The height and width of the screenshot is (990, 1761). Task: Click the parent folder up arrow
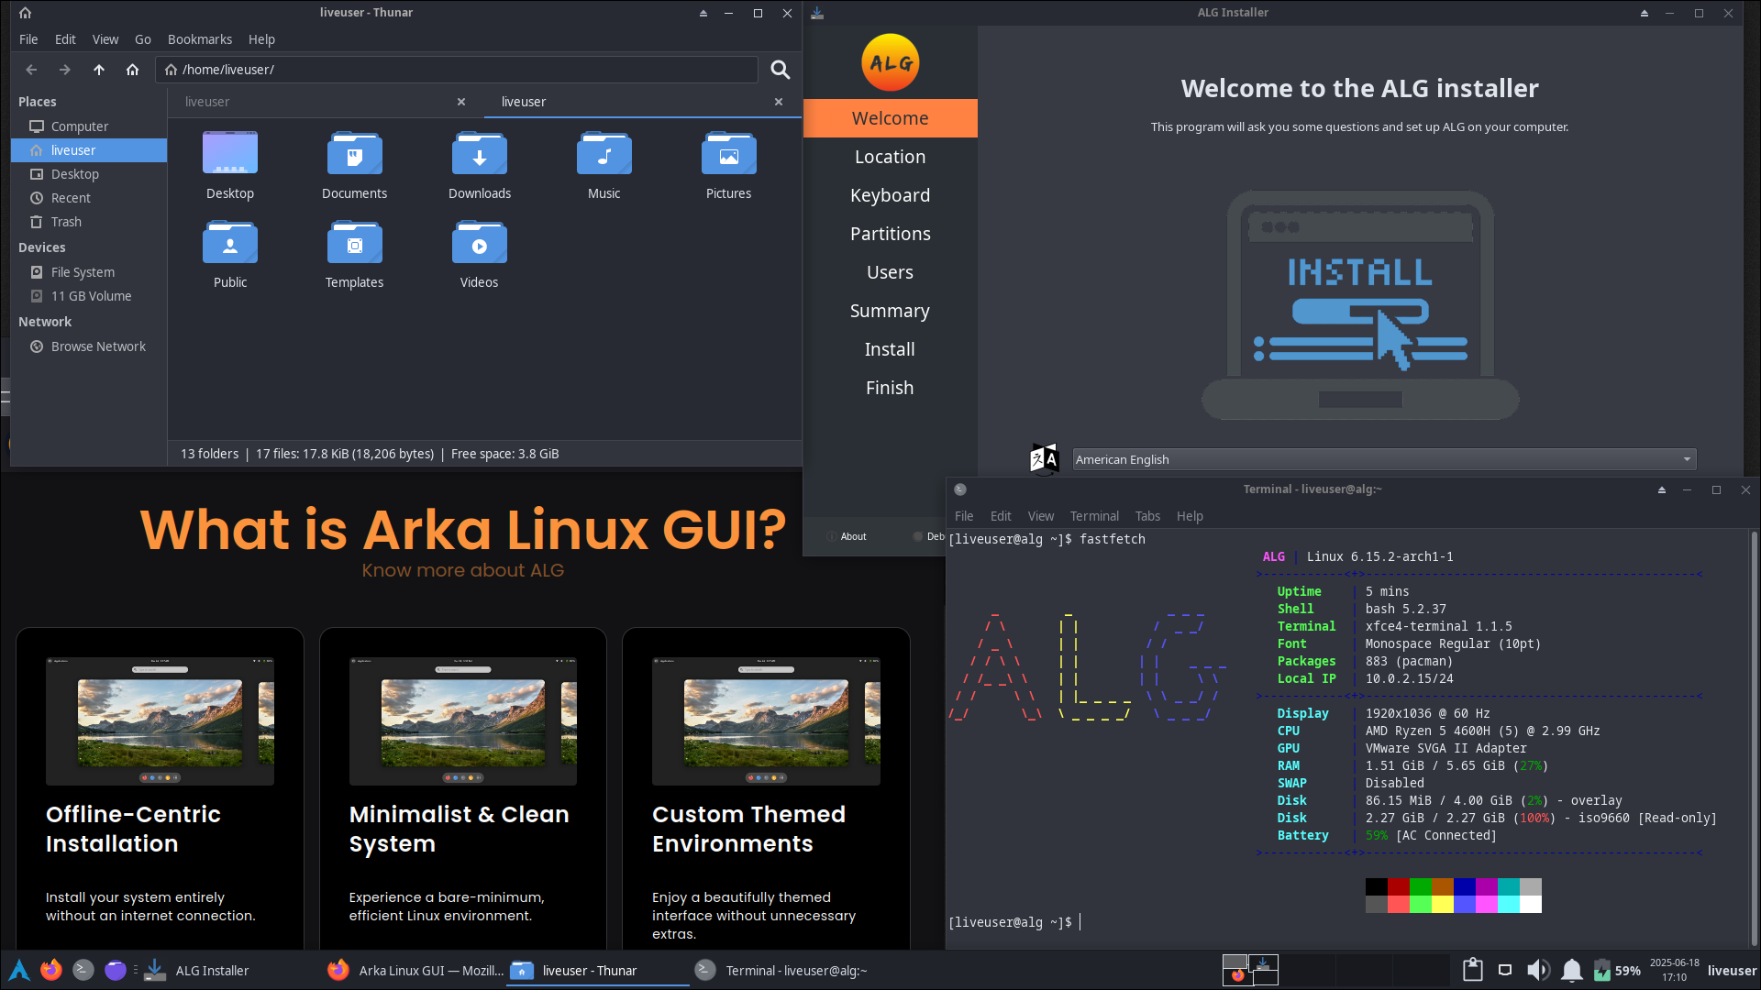(99, 70)
